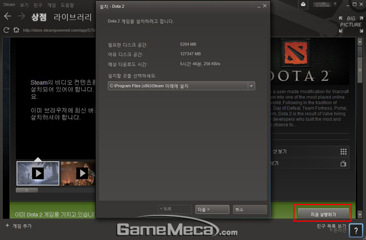The width and height of the screenshot is (366, 240).
Task: Play the first snowy trailer thumbnail
Action: (x=38, y=173)
